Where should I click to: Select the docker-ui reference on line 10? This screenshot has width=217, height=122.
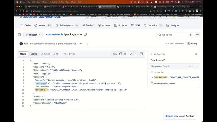175,77
